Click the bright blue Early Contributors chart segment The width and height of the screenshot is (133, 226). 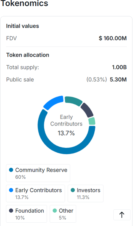[54, 102]
